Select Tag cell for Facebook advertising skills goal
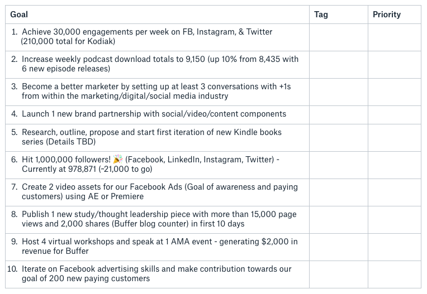 [x=339, y=274]
